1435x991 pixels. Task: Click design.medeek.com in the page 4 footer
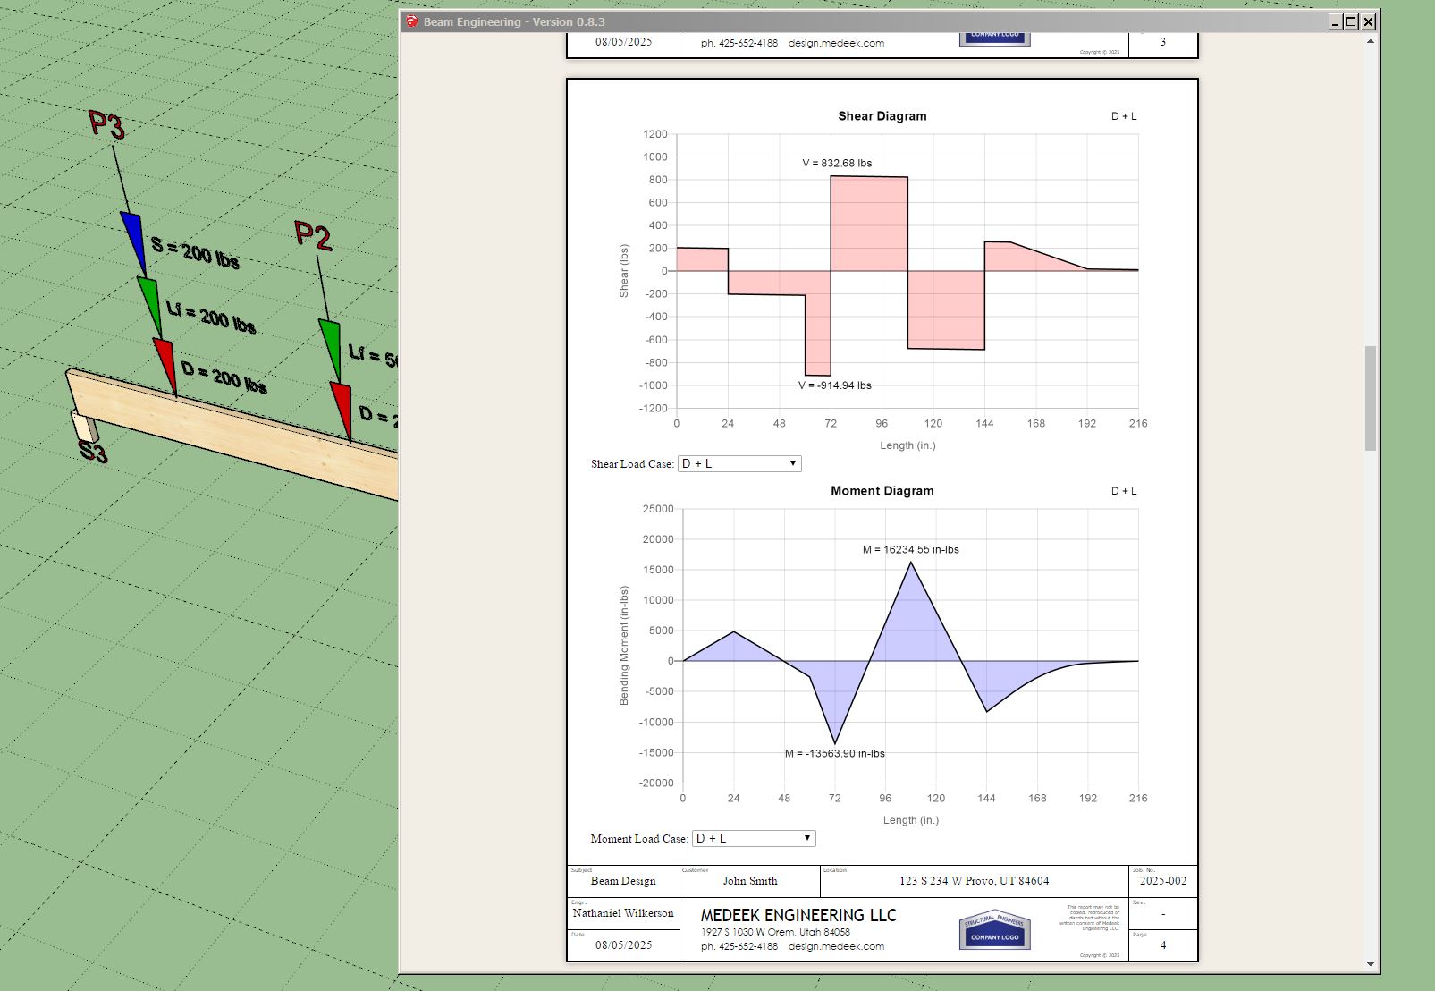pos(836,946)
